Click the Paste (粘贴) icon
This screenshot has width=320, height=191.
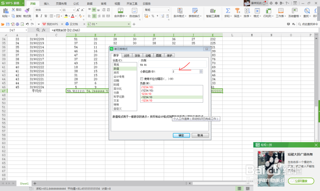tap(5, 11)
